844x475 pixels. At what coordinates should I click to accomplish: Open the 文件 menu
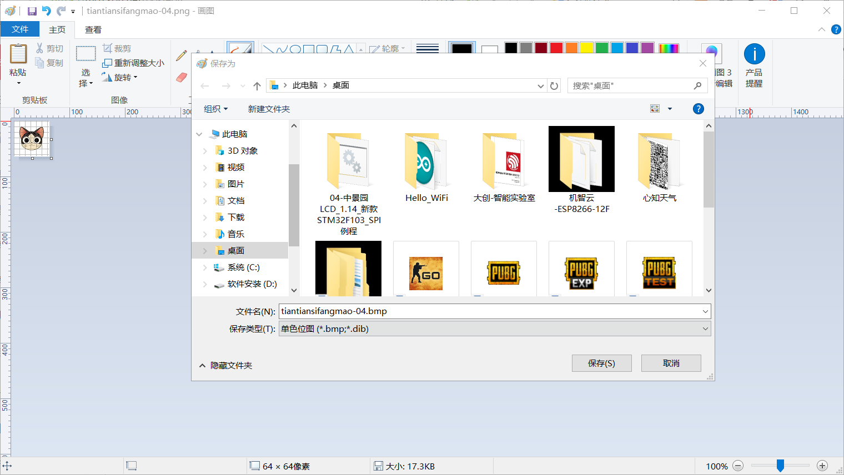20,29
